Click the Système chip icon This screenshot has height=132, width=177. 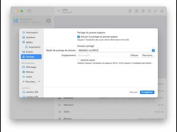(x=24, y=37)
